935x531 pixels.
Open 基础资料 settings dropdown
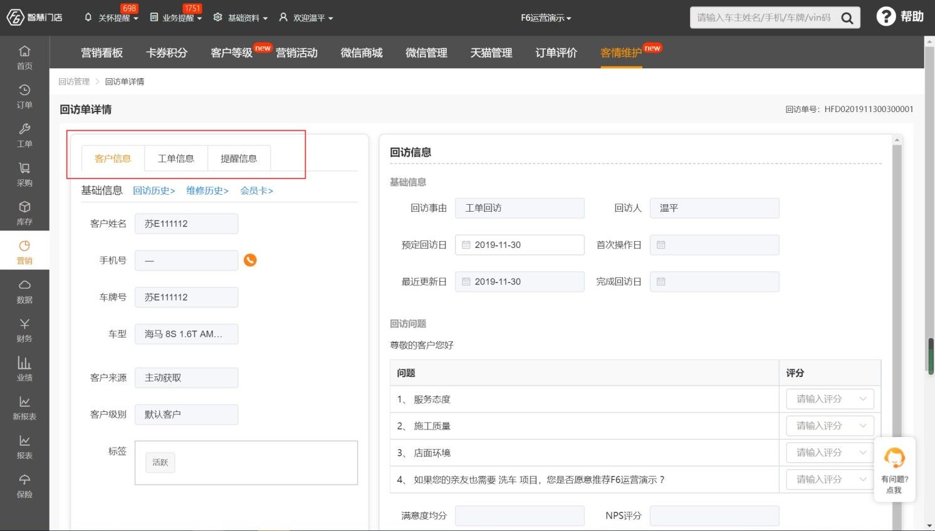(241, 18)
